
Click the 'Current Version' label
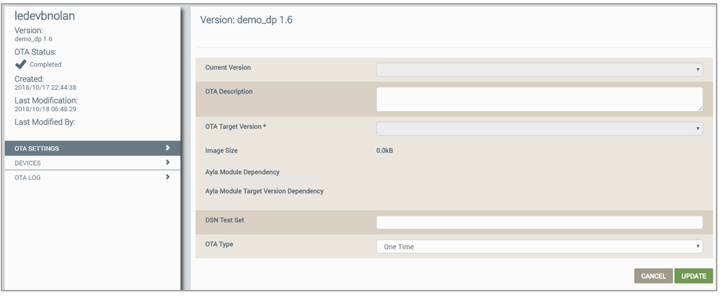click(x=228, y=67)
